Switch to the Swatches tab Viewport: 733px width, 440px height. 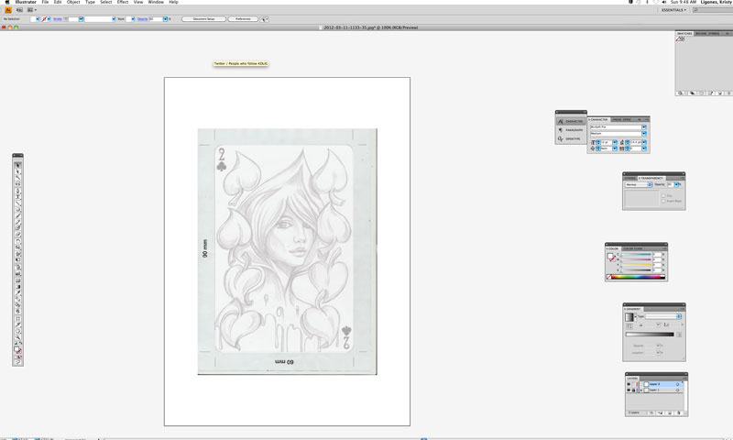pos(684,34)
